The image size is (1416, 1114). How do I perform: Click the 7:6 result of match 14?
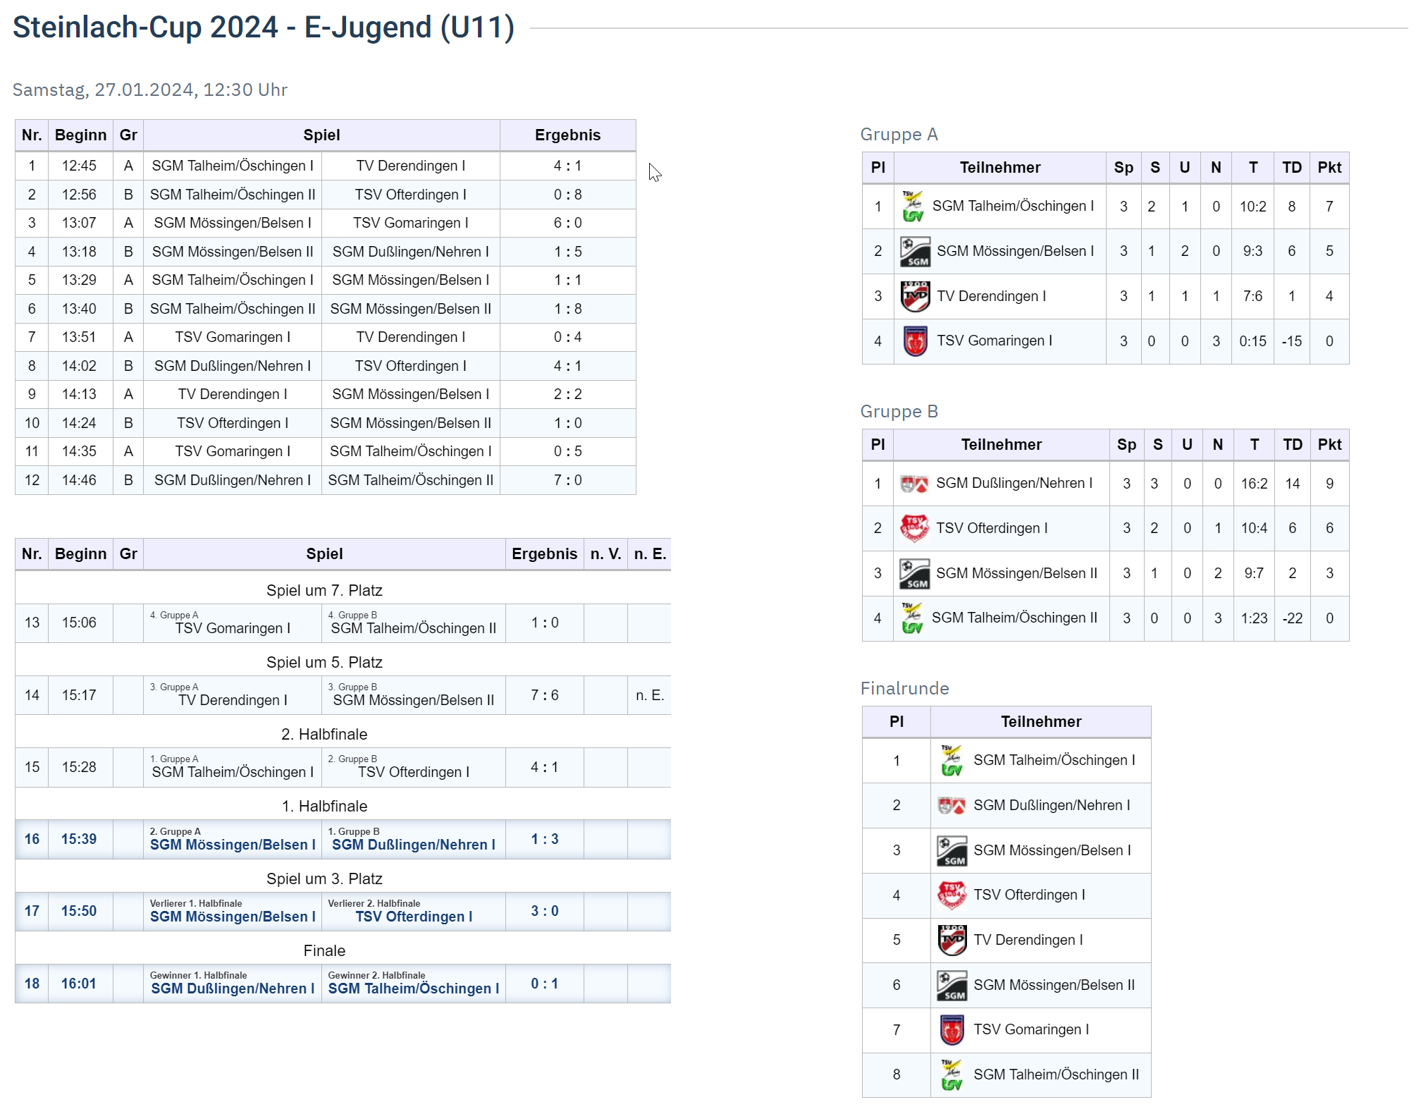point(544,695)
